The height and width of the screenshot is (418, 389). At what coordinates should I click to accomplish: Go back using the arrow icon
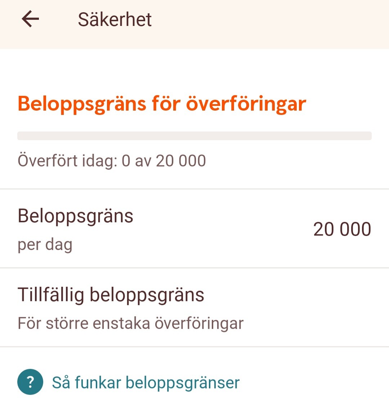pyautogui.click(x=30, y=19)
